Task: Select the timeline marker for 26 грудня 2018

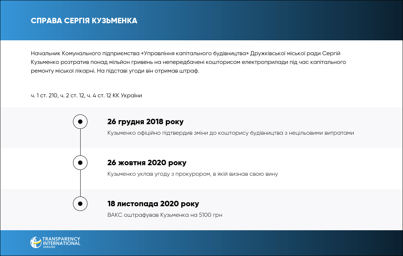Action: [x=80, y=121]
